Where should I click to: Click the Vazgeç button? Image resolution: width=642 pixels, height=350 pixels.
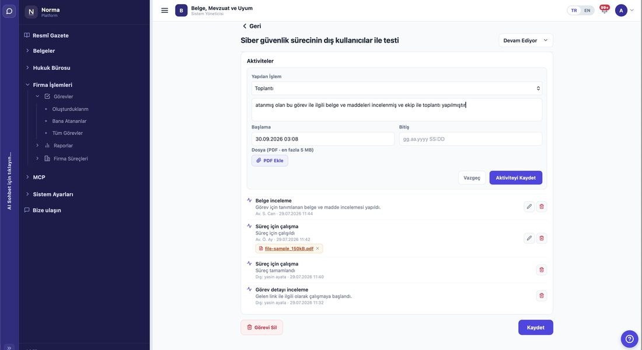tap(472, 178)
